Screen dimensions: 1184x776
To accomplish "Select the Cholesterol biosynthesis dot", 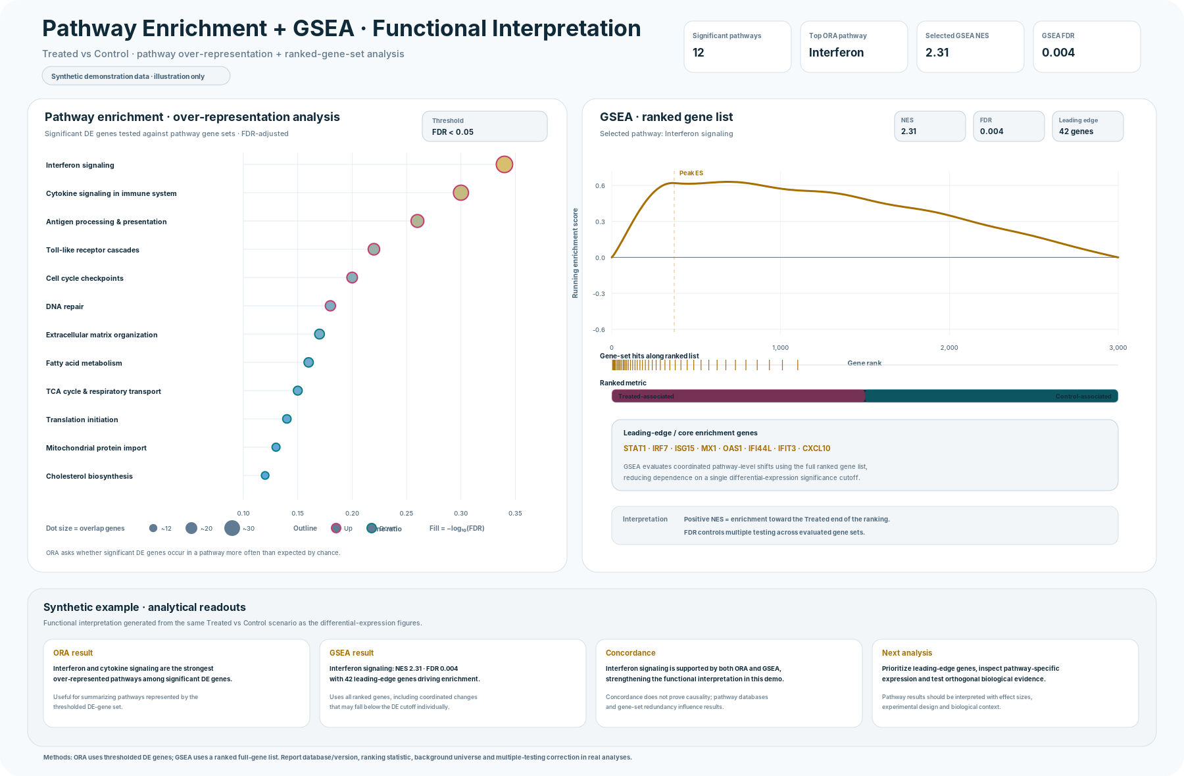I will [265, 475].
